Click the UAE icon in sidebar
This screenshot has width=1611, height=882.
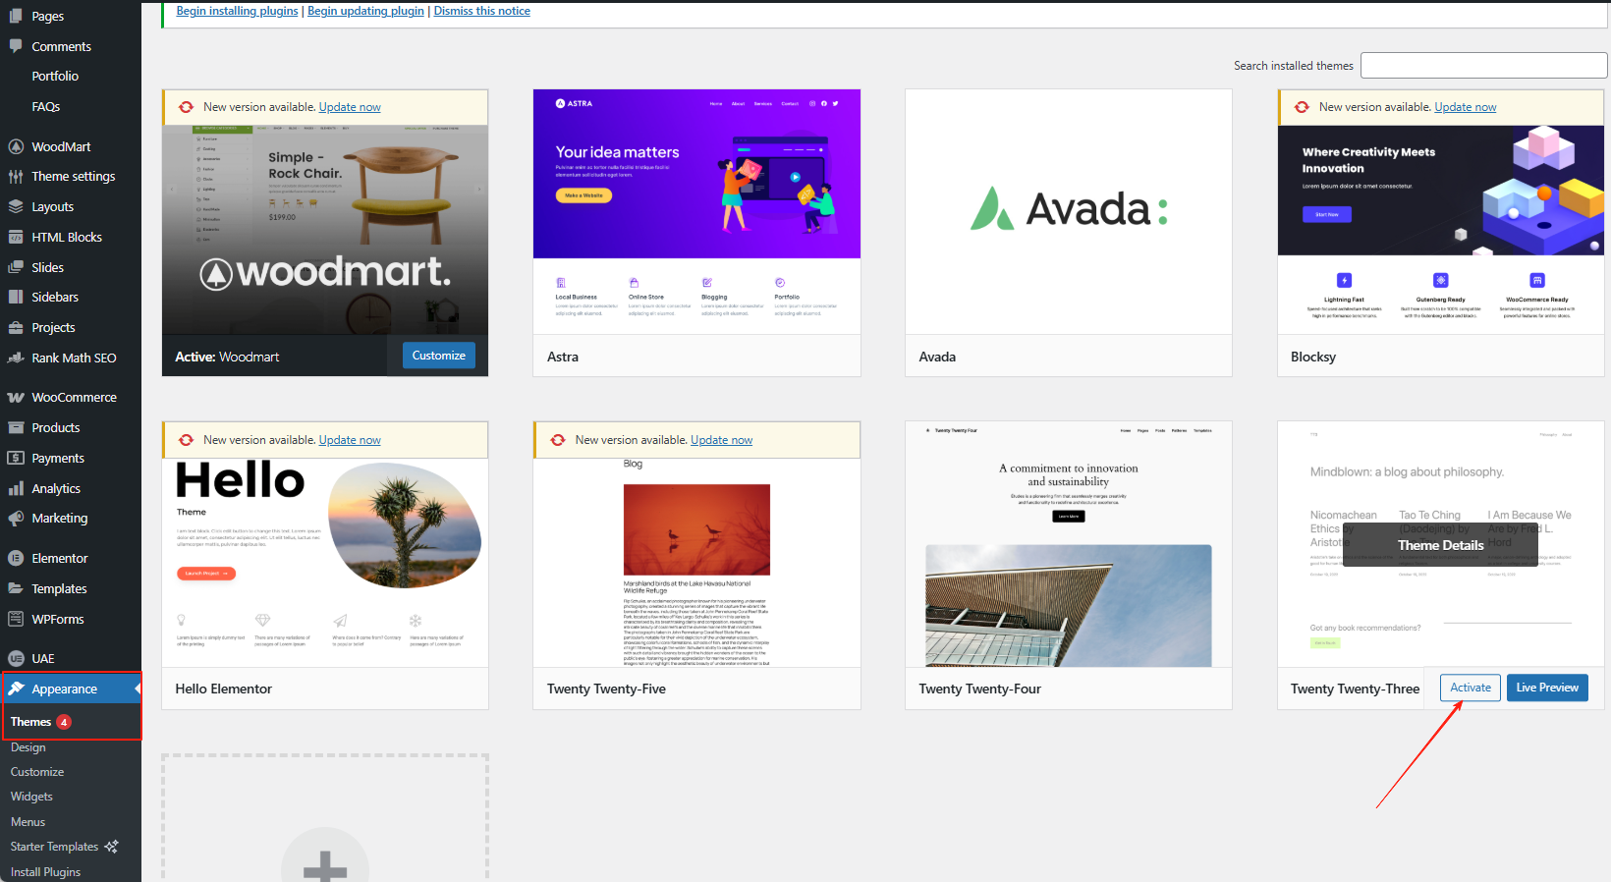pyautogui.click(x=16, y=659)
